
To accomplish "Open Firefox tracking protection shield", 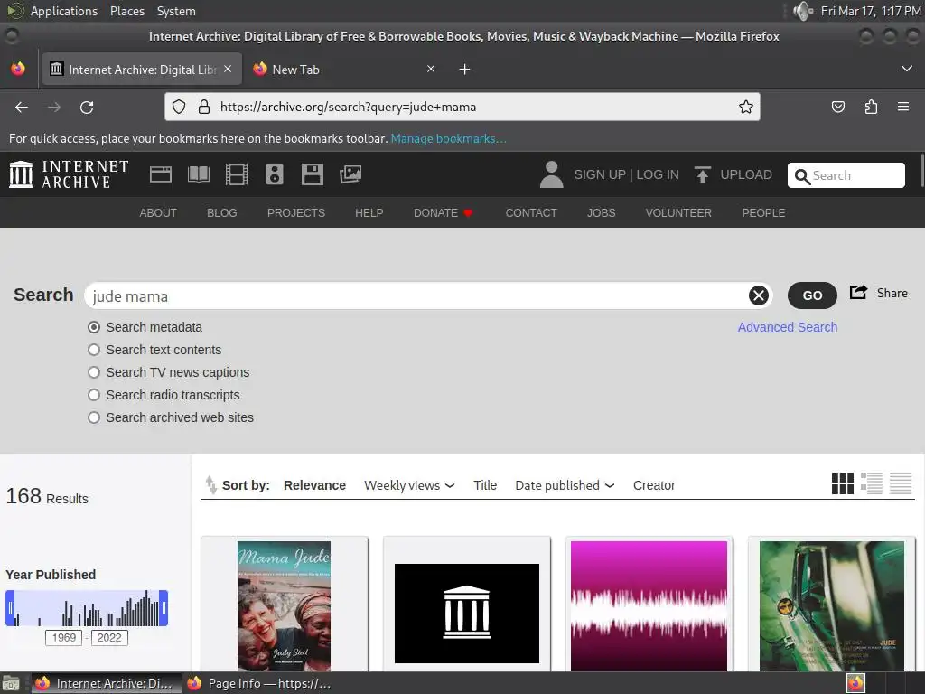I will tap(179, 107).
